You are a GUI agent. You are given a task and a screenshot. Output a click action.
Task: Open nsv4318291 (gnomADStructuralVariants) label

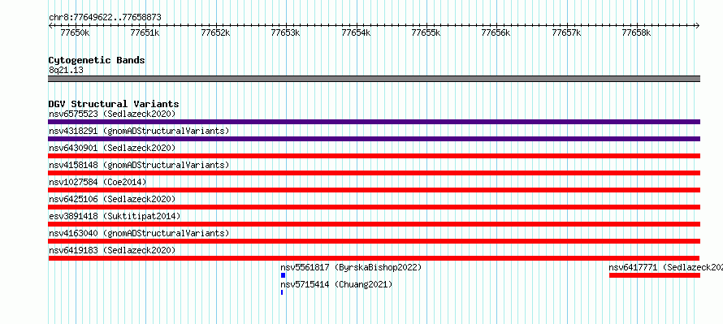[139, 131]
